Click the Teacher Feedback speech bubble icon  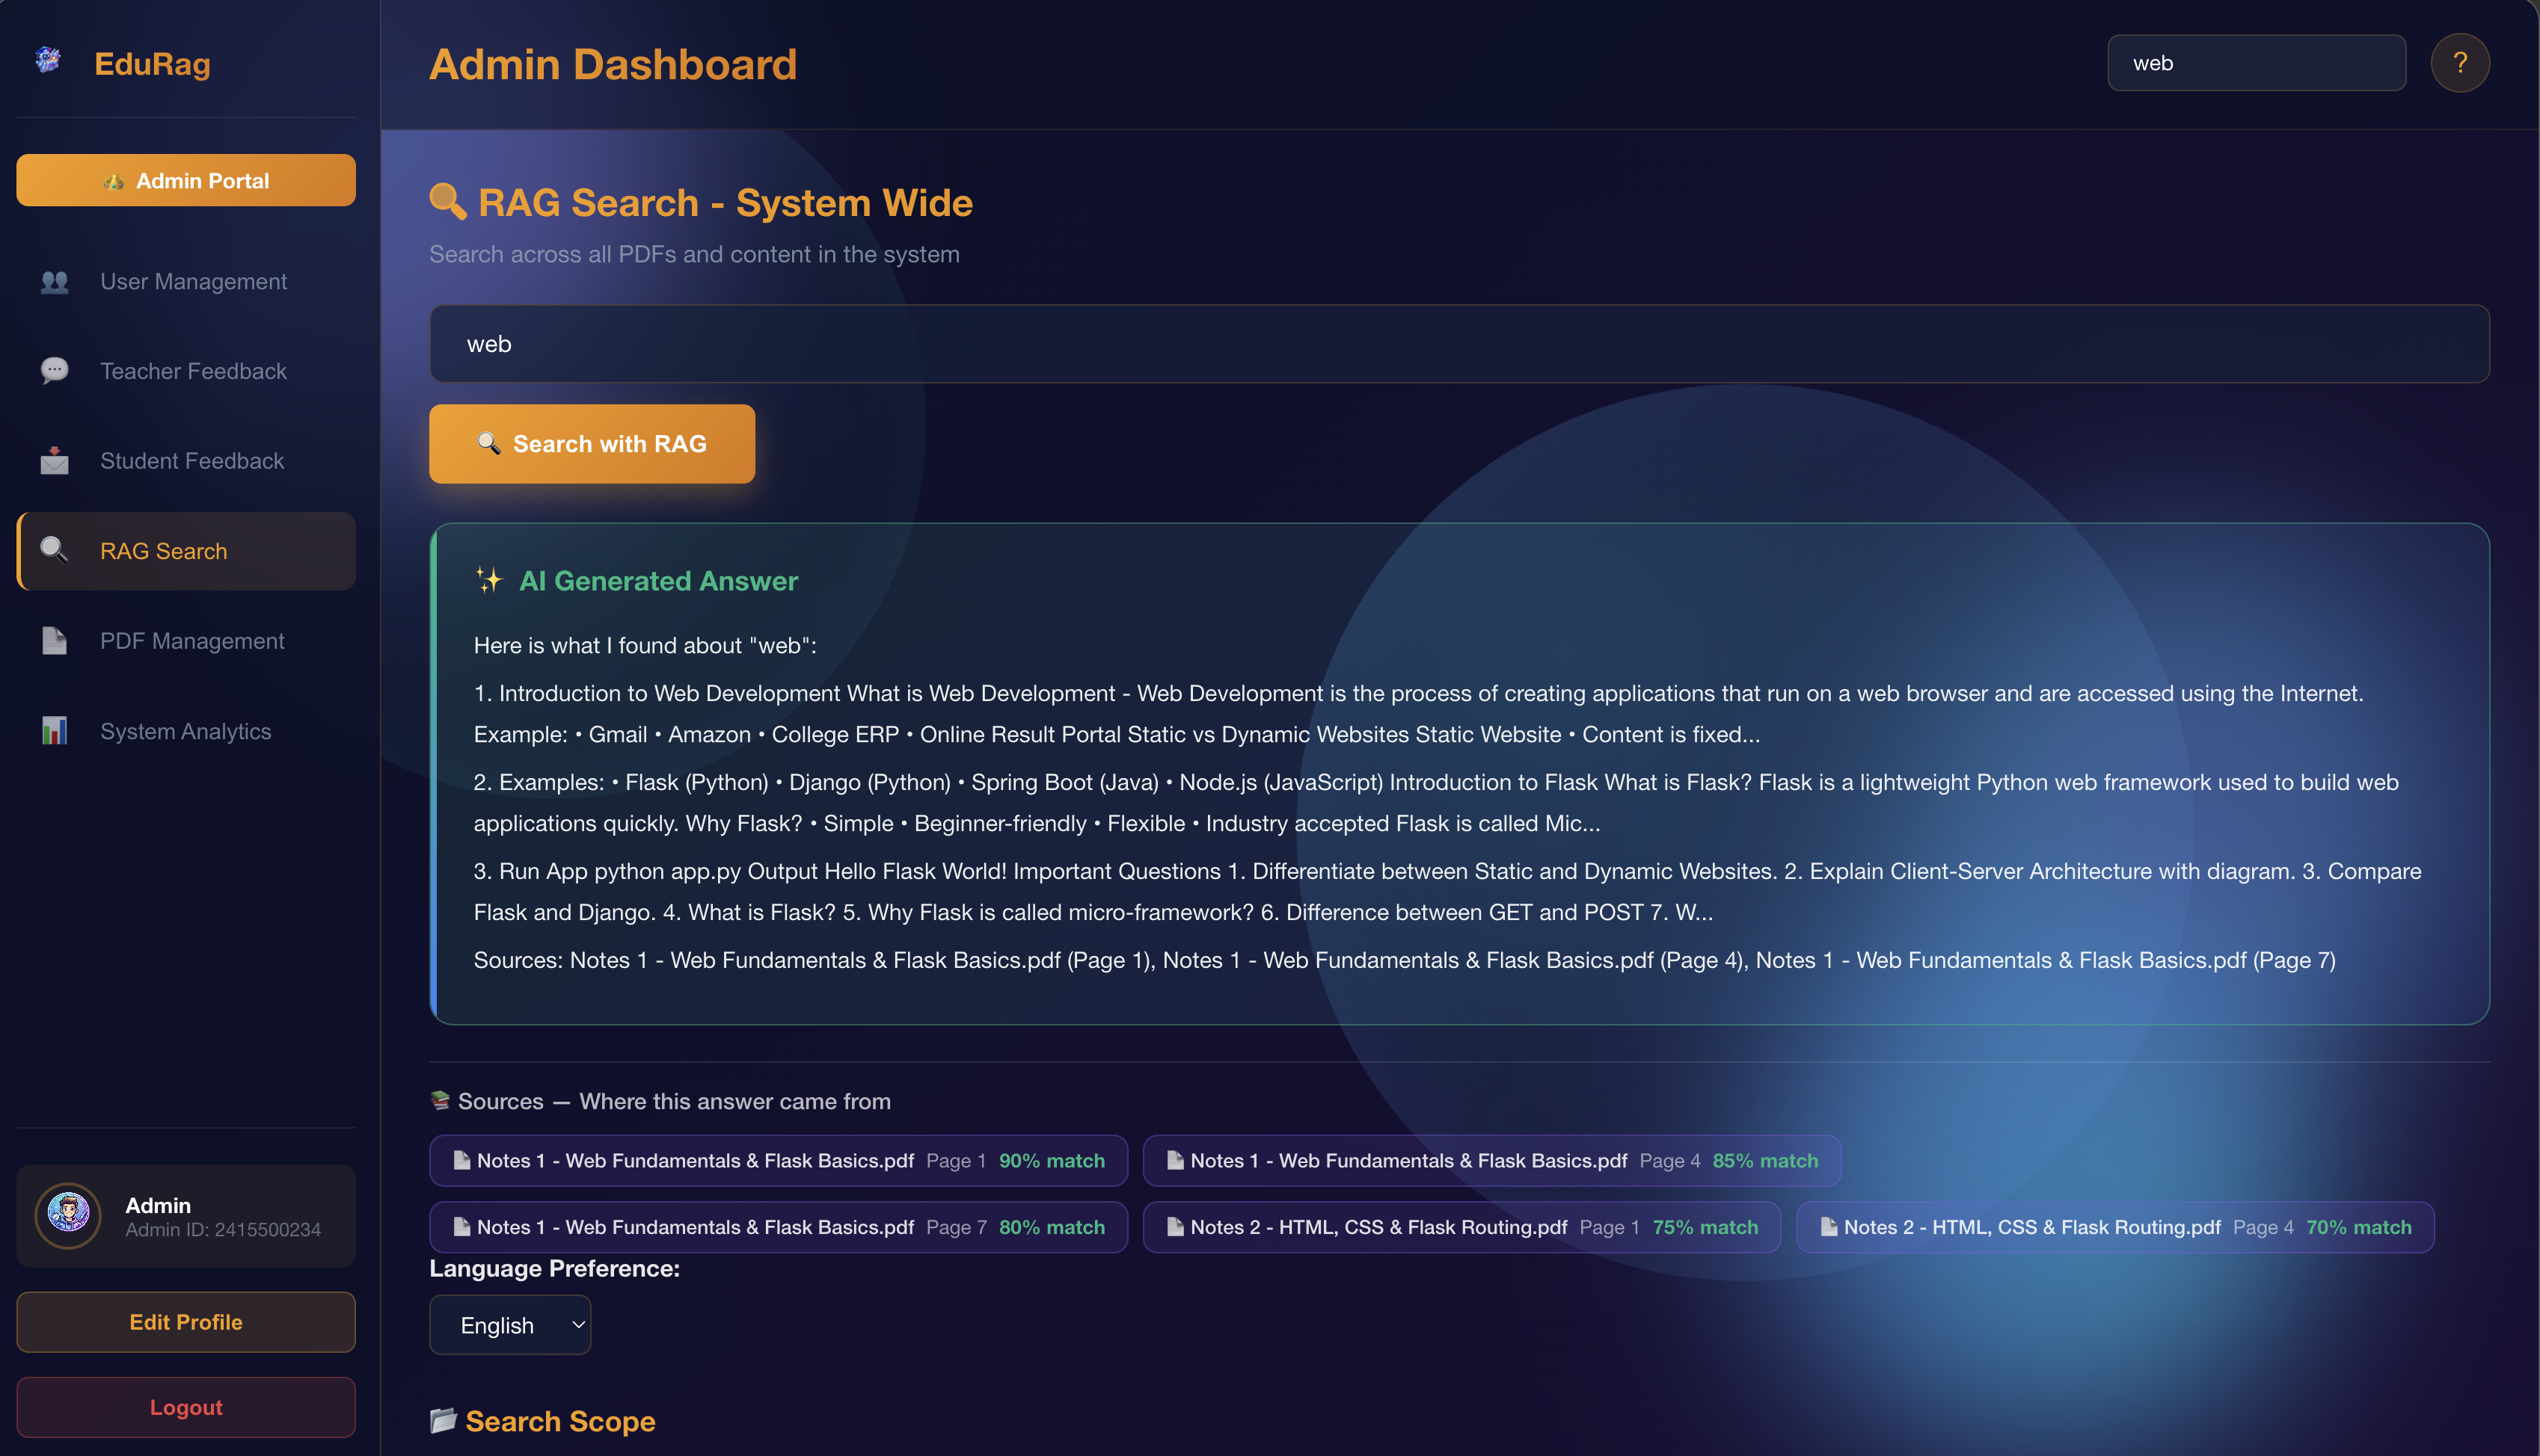54,371
